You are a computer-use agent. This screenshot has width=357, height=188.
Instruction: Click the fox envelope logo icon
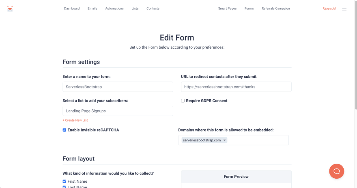tap(10, 9)
